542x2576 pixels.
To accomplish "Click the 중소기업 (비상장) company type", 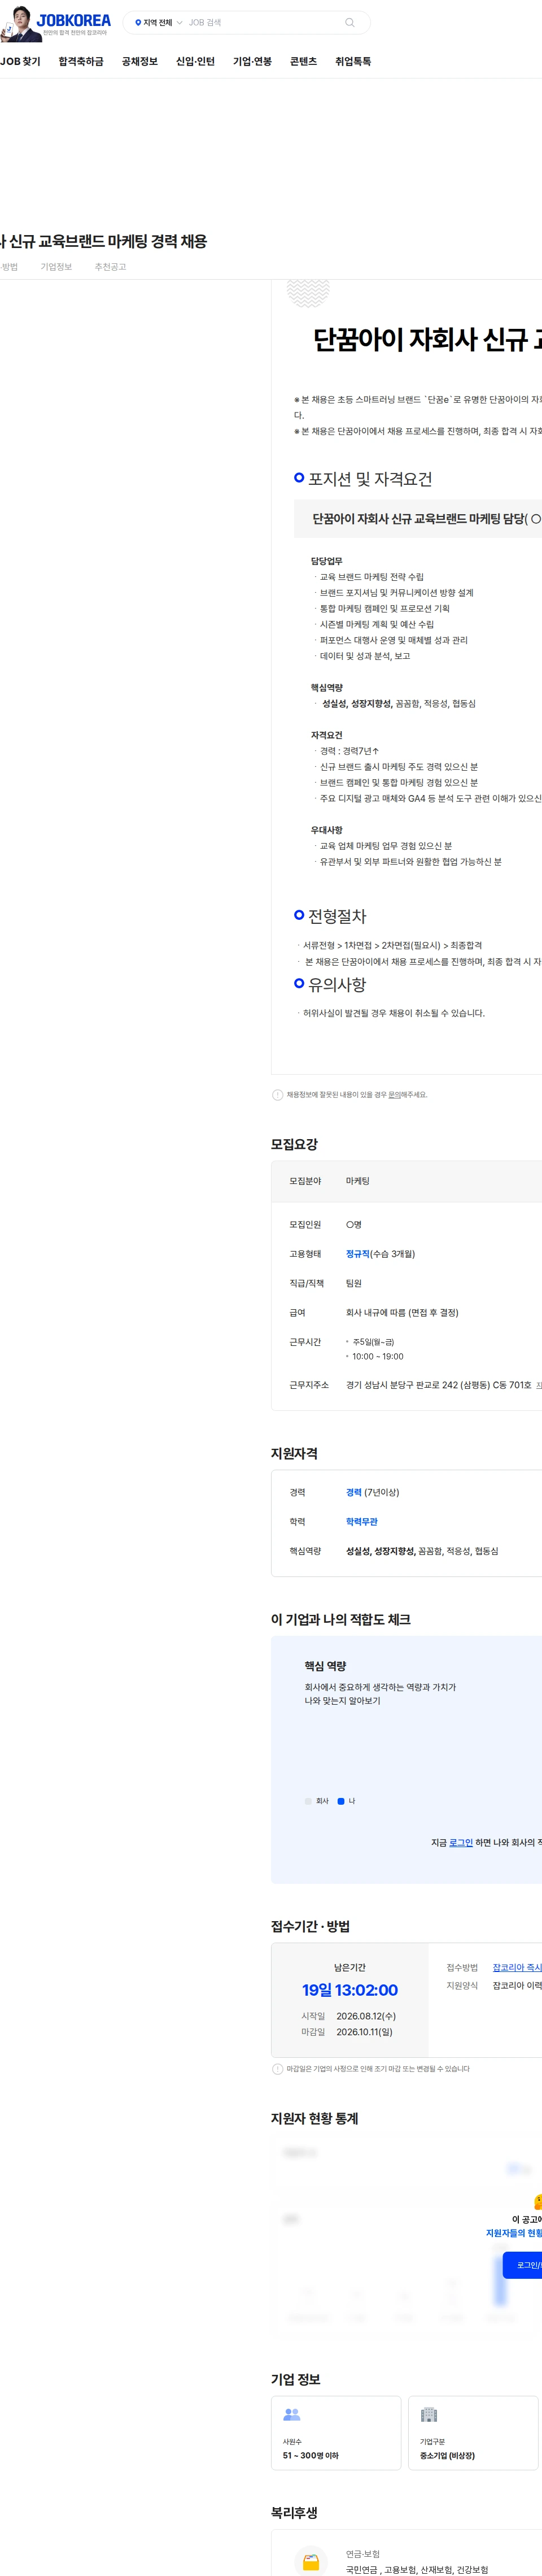I will pos(447,2455).
